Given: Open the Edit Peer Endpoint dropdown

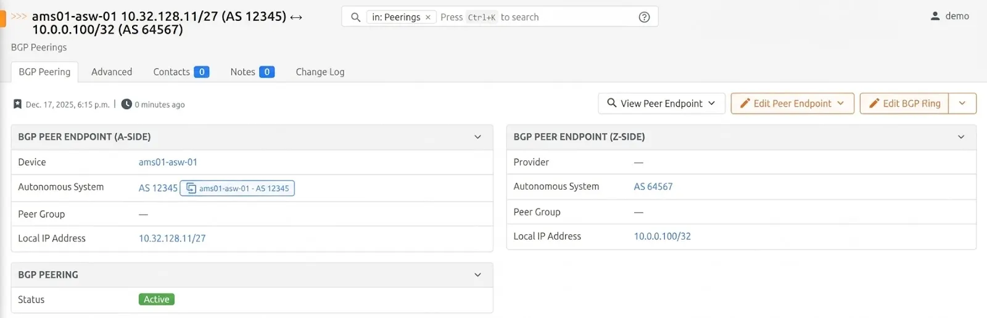Looking at the screenshot, I should [x=792, y=104].
